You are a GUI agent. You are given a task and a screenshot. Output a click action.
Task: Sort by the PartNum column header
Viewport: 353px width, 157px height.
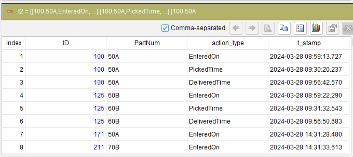point(147,43)
